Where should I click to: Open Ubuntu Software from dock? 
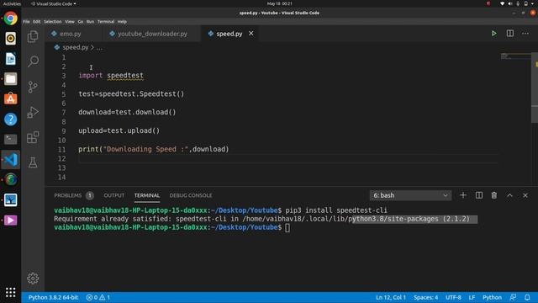[11, 99]
